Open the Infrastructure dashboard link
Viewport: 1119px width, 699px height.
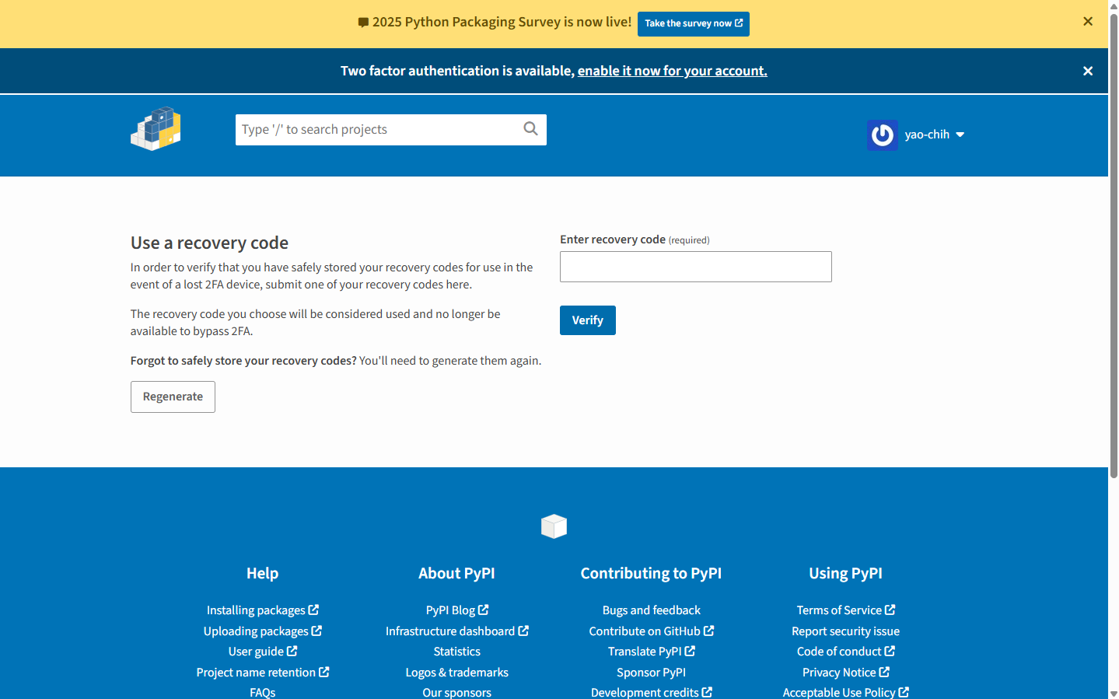click(457, 631)
